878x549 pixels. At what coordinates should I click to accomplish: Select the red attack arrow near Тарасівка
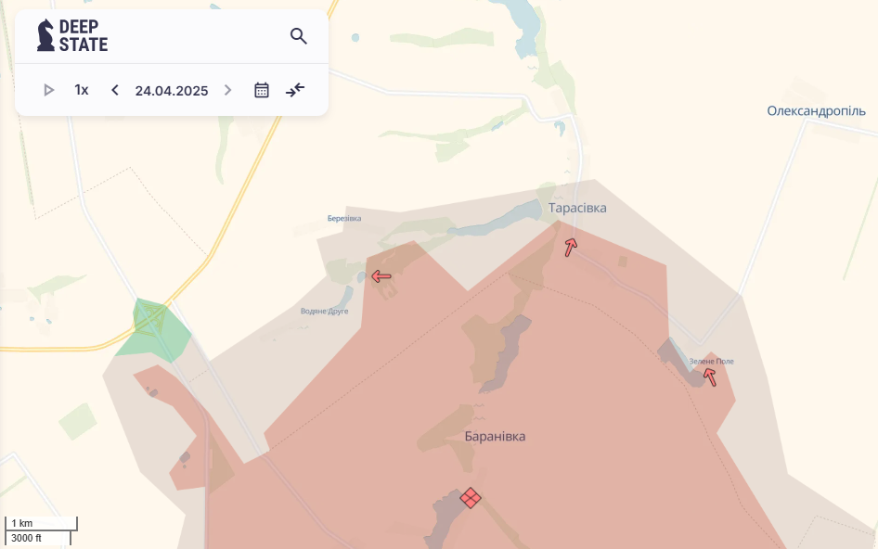(x=571, y=247)
